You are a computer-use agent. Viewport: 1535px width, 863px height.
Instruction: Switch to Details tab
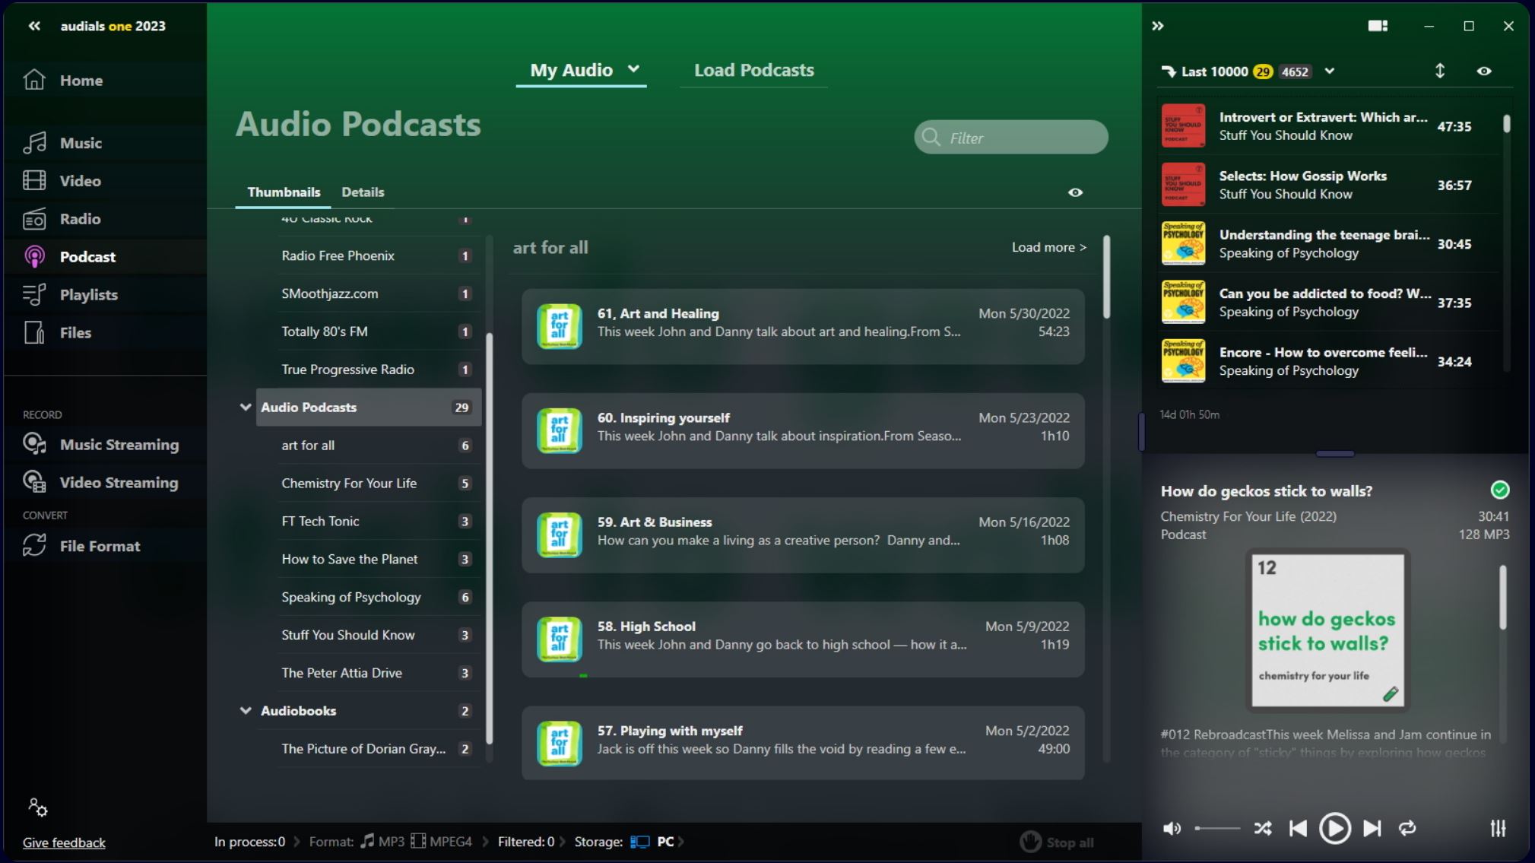click(363, 192)
